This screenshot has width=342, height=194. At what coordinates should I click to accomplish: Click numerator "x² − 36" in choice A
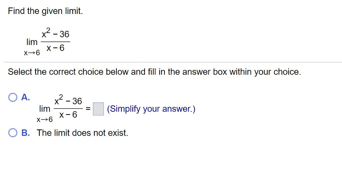(68, 101)
